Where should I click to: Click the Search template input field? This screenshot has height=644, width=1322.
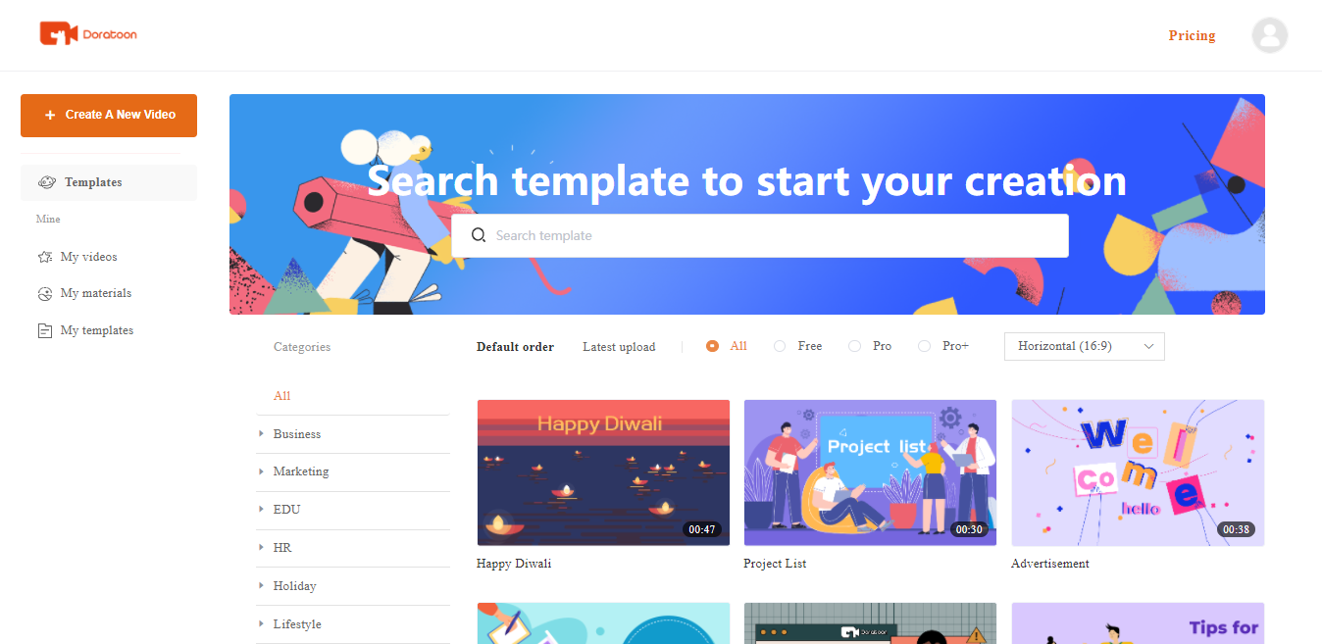[x=760, y=235]
